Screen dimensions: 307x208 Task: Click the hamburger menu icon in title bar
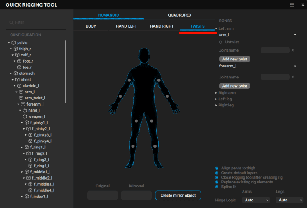coord(292,5)
